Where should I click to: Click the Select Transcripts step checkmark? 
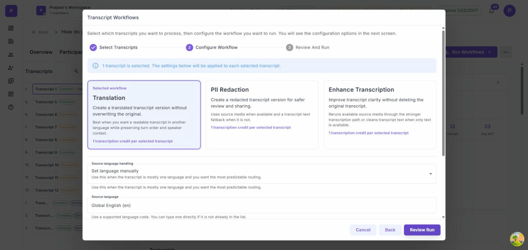93,47
